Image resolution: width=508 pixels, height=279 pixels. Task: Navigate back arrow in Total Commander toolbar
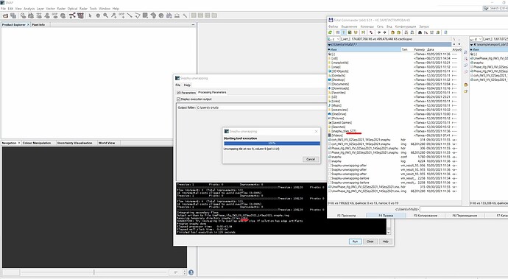pos(379,32)
